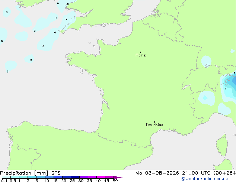This screenshot has height=182, width=236.
Task: Click the Dourbies city label
Action: coord(154,125)
